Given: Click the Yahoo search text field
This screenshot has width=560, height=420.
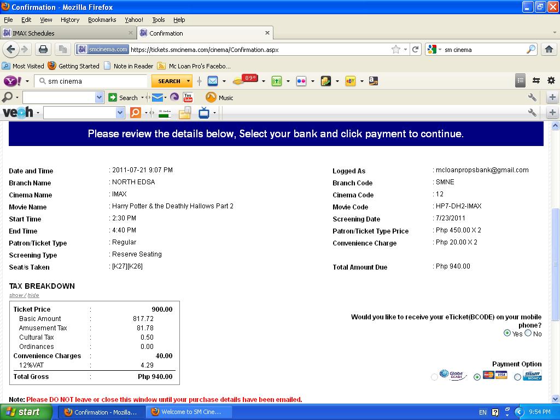Looking at the screenshot, I should tap(91, 81).
